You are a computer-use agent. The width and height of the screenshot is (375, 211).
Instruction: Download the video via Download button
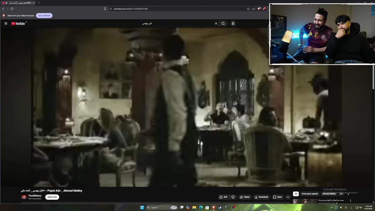[x=261, y=197]
